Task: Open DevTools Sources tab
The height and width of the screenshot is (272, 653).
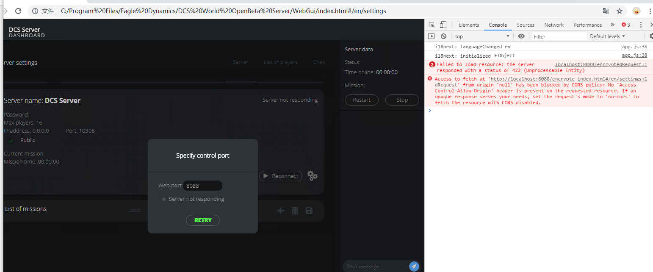Action: coord(526,25)
